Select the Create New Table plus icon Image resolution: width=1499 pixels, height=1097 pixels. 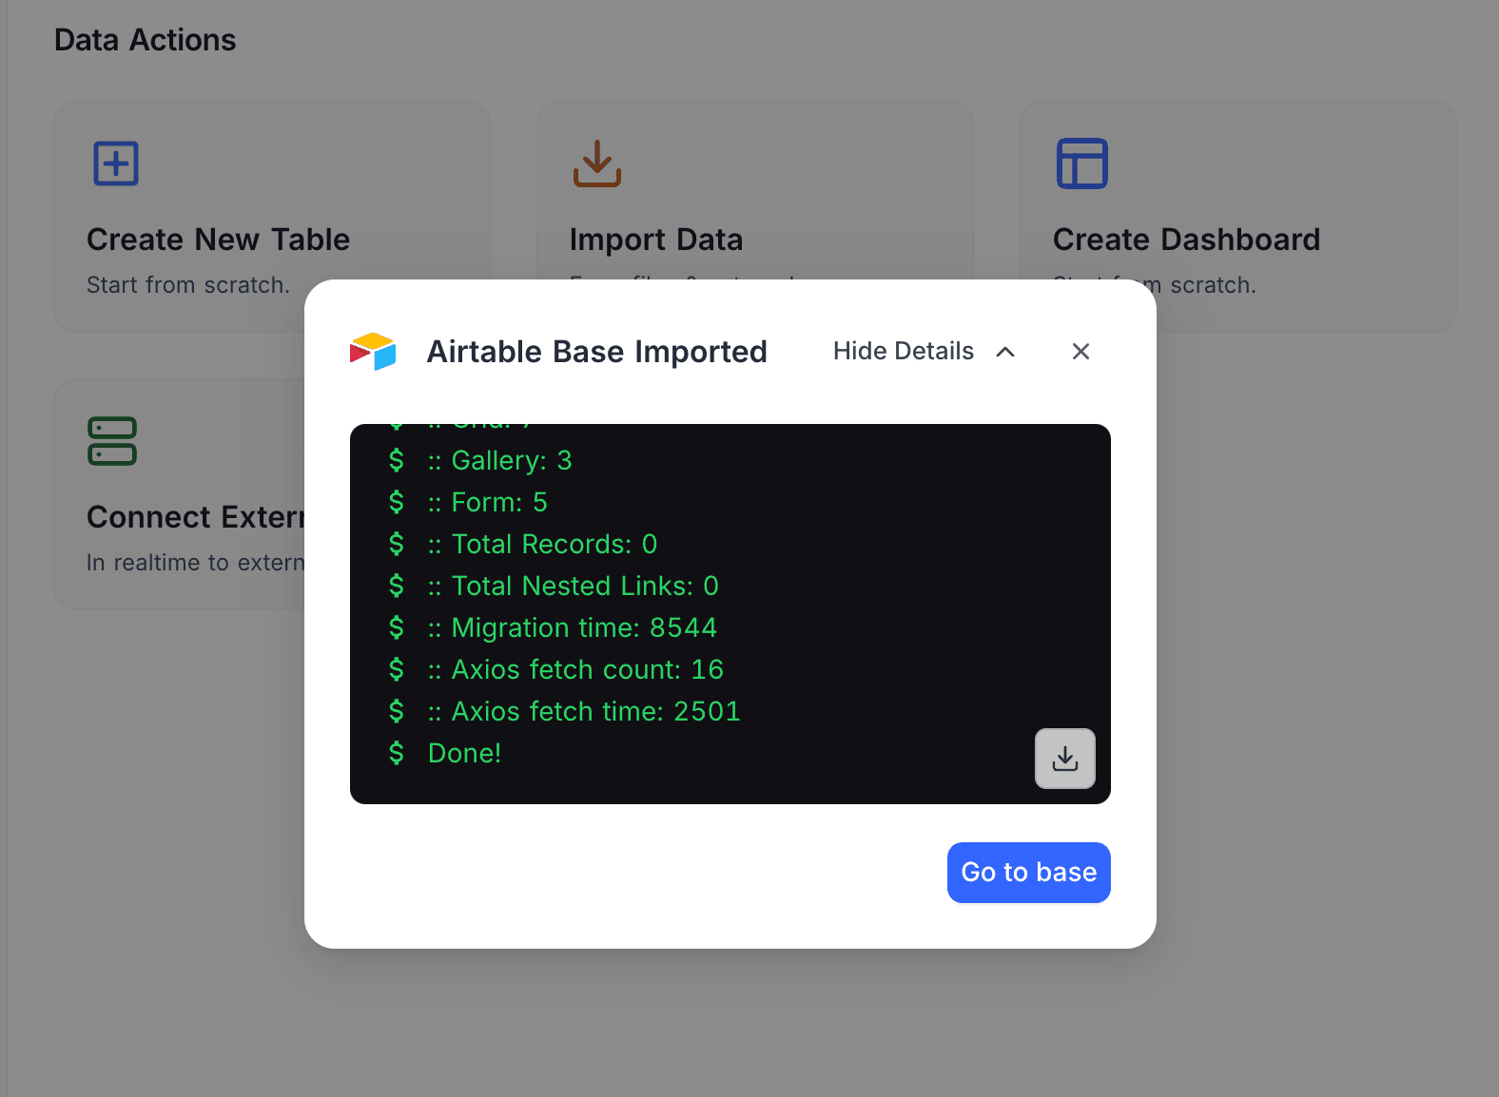tap(116, 164)
